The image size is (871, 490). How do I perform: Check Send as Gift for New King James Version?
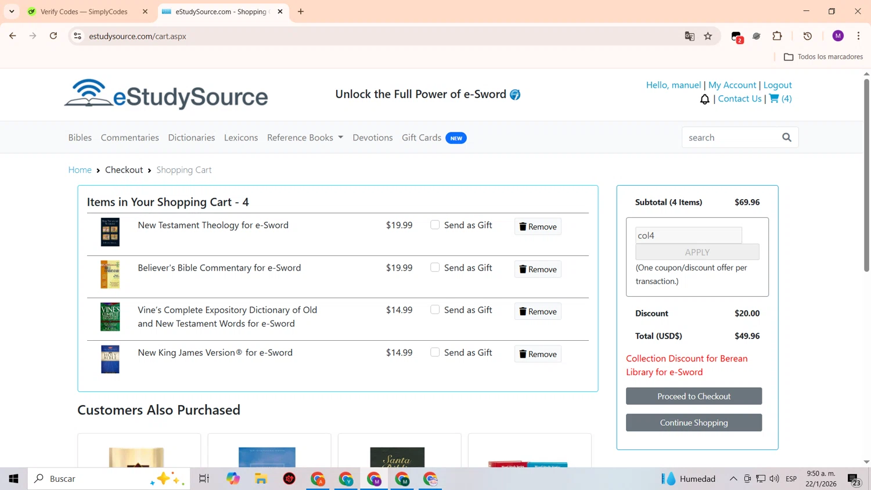[435, 352]
